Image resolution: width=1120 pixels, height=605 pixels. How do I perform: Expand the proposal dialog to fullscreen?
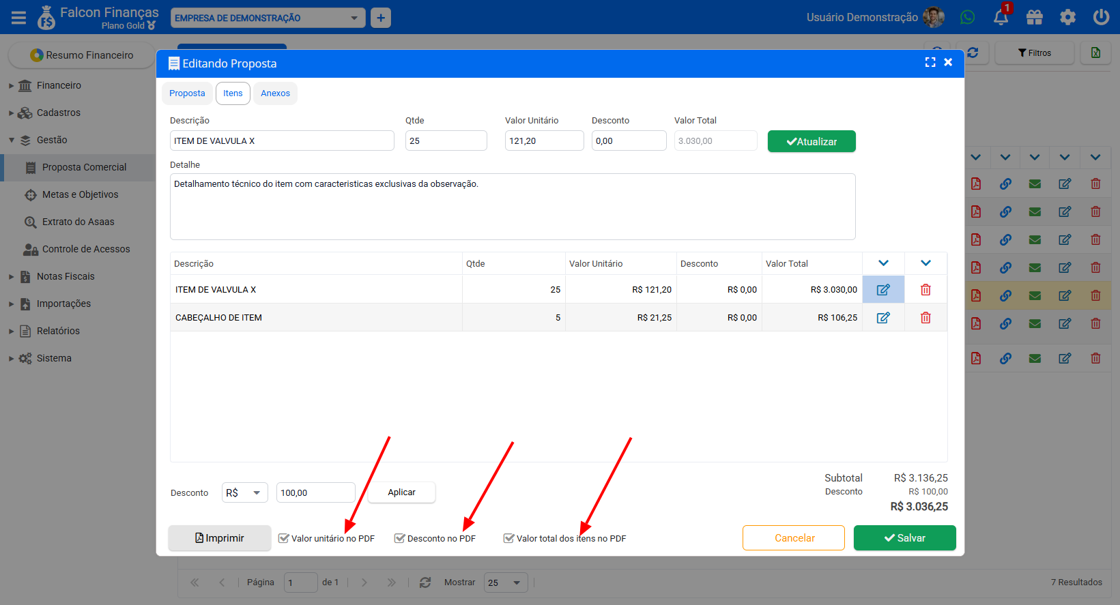tap(930, 62)
